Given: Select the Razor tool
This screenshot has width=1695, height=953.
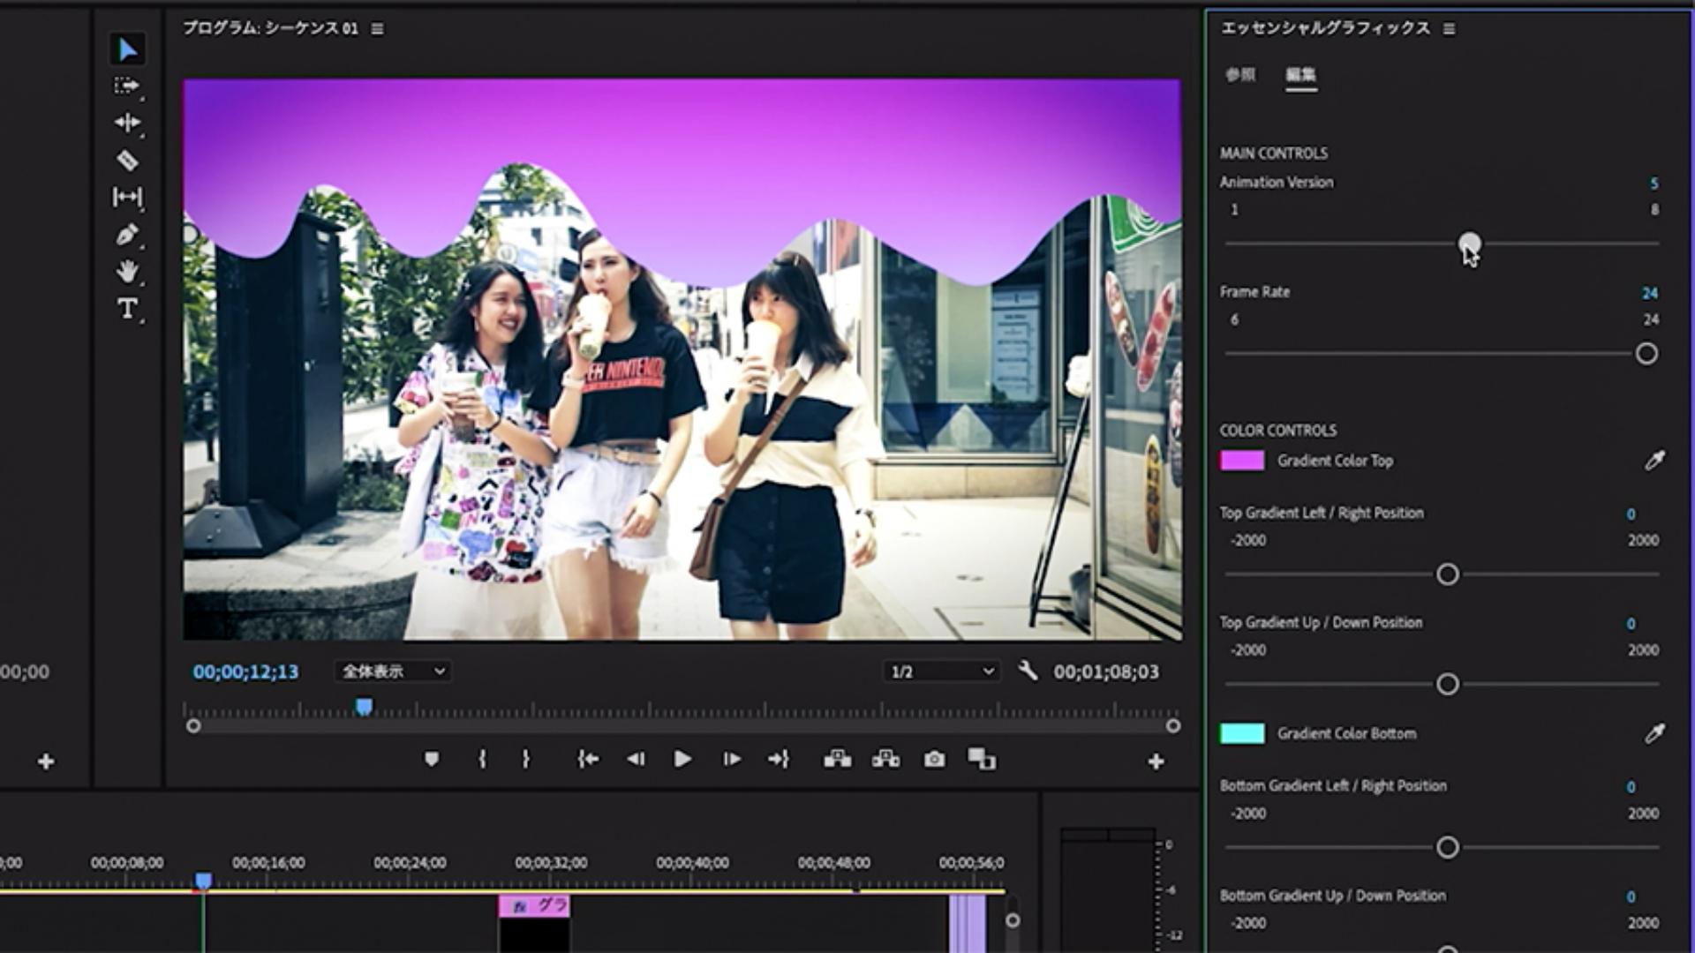Looking at the screenshot, I should 126,160.
